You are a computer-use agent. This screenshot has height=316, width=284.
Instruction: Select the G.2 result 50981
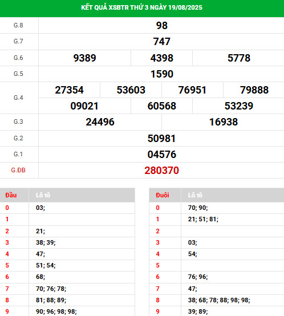[x=162, y=139]
